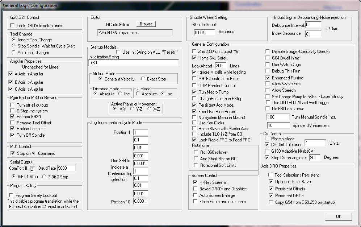The width and height of the screenshot is (361, 227).
Task: Uncheck B-Axis is Angular
Action: coord(11,82)
